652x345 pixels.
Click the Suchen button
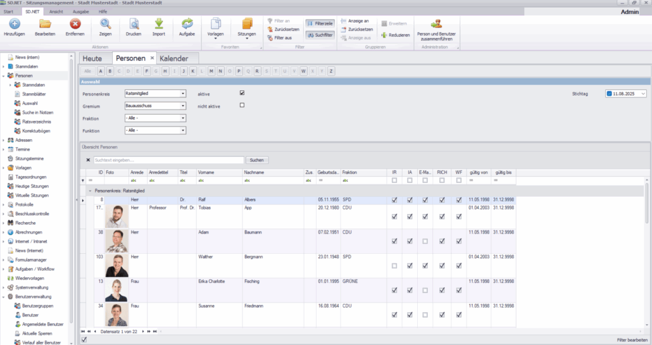coord(257,160)
